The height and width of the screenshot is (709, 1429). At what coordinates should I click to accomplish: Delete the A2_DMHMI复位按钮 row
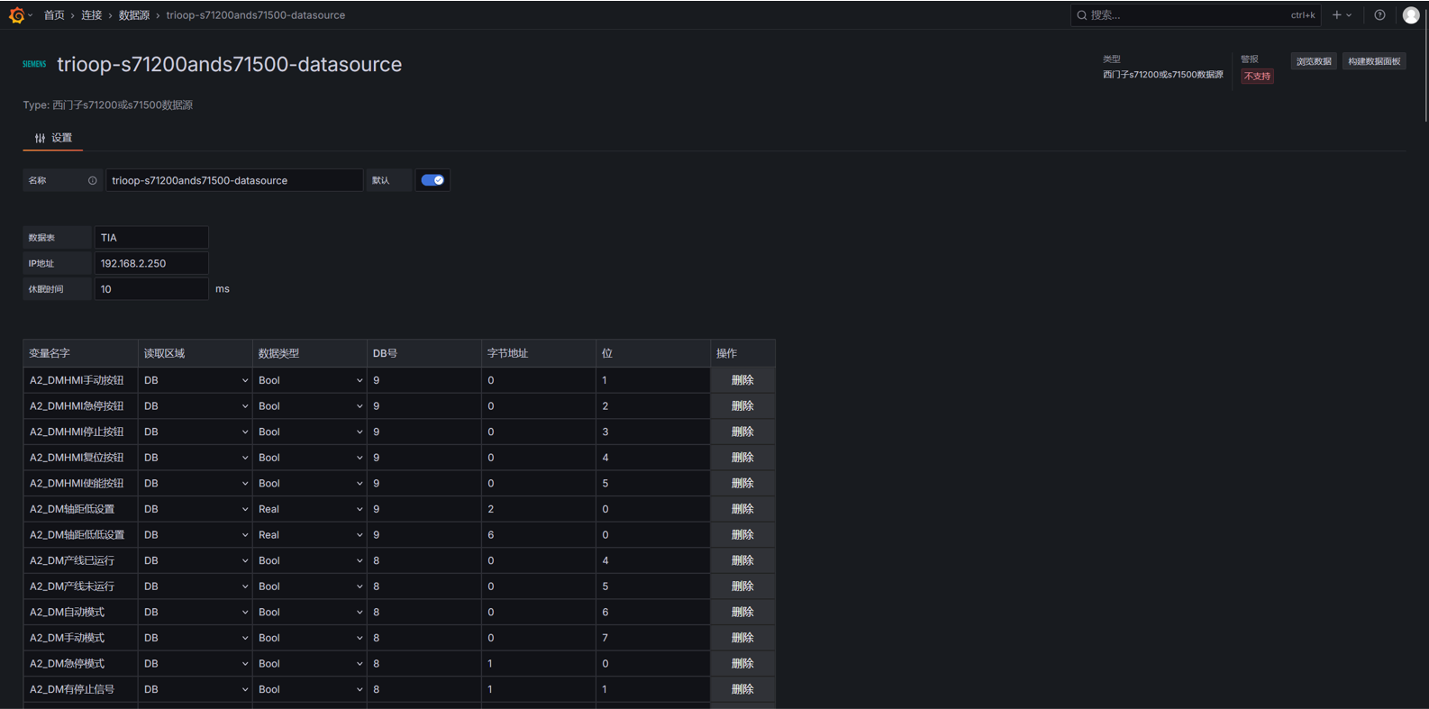[x=742, y=458]
